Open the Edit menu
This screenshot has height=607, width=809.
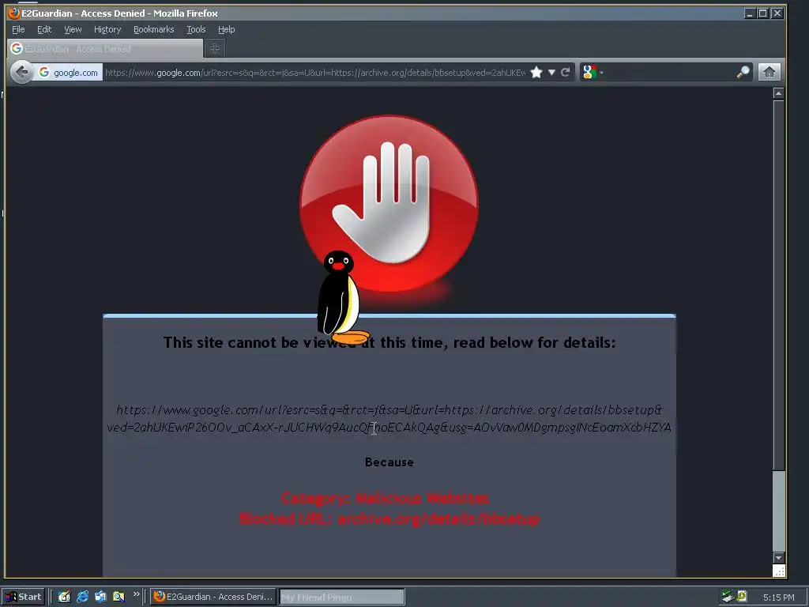pos(44,29)
